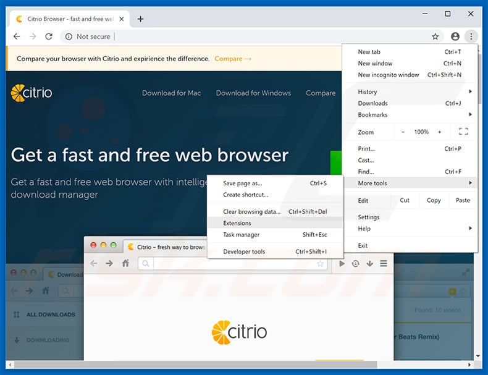
Task: Click the horizontal scrollbar thumb
Action: (195, 364)
